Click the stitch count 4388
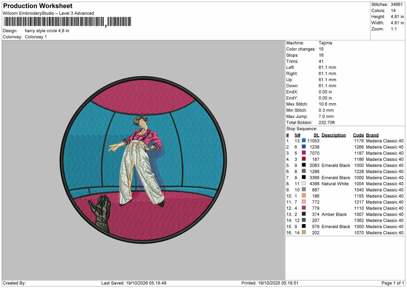Viewport: 407px width, 288px height. (314, 184)
